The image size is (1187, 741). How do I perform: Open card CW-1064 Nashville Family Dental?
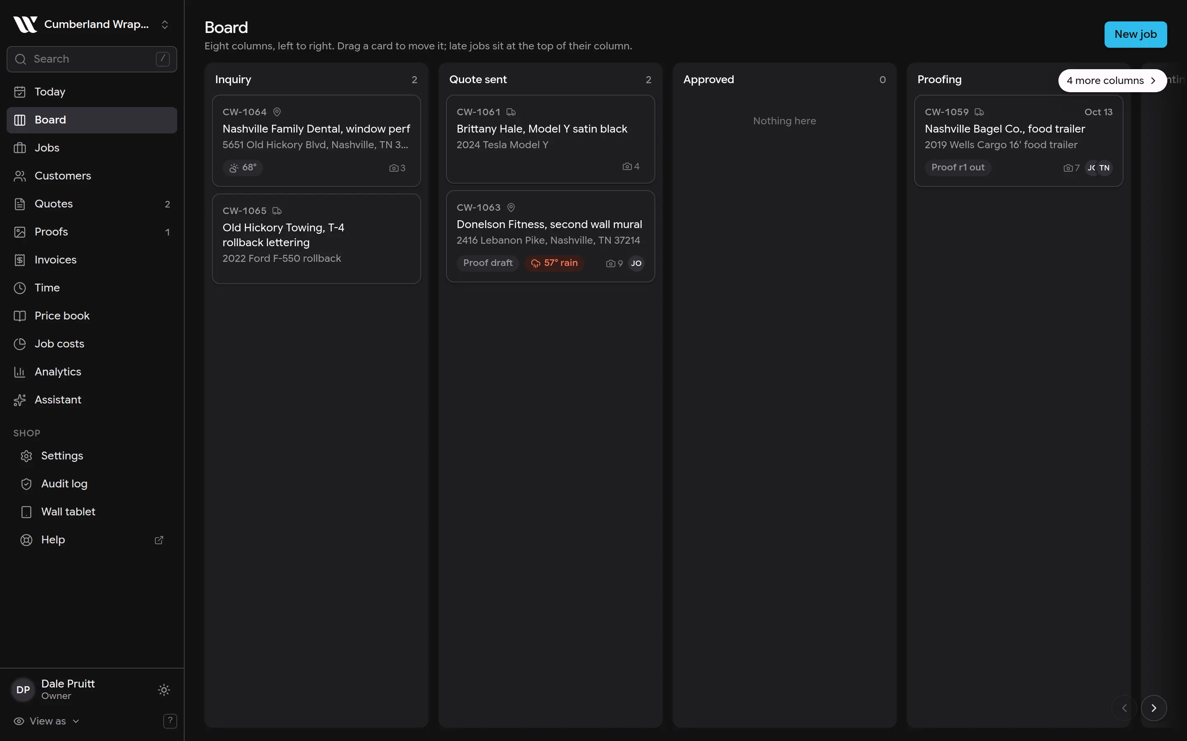317,141
